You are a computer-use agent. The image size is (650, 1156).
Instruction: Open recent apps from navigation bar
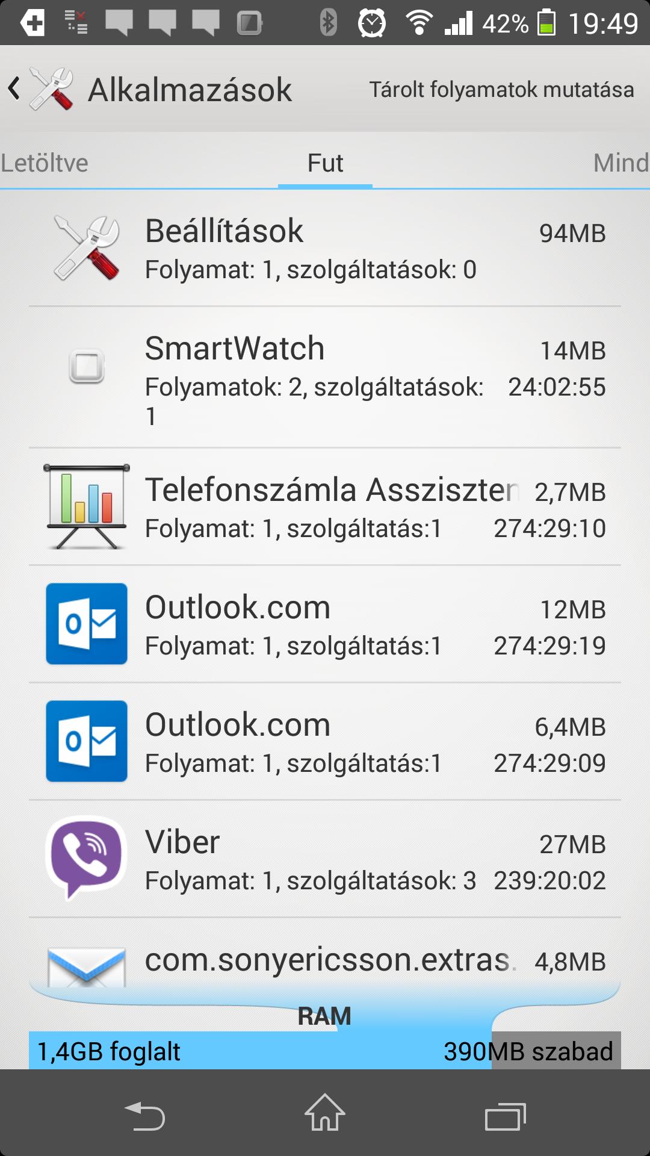point(506,1117)
